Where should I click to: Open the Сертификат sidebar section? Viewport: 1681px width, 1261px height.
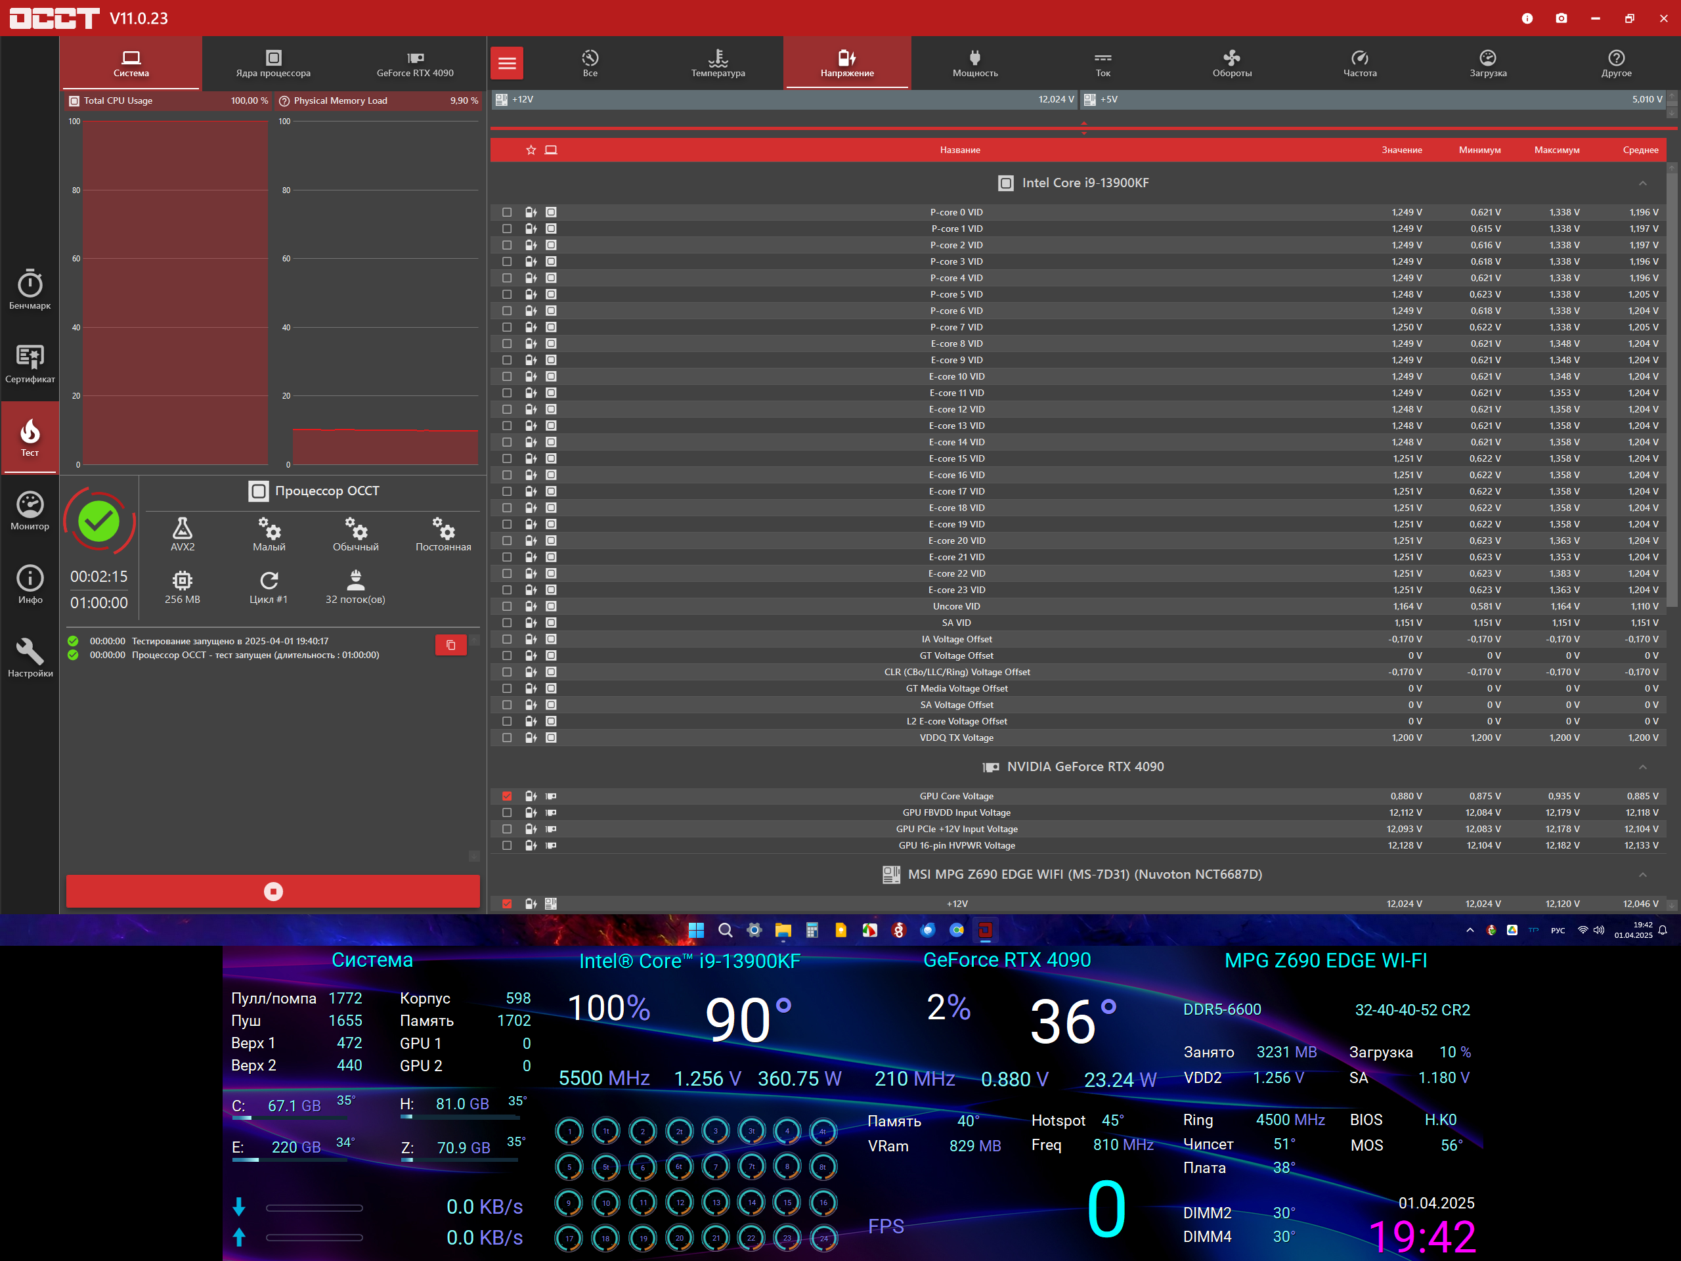click(x=30, y=363)
